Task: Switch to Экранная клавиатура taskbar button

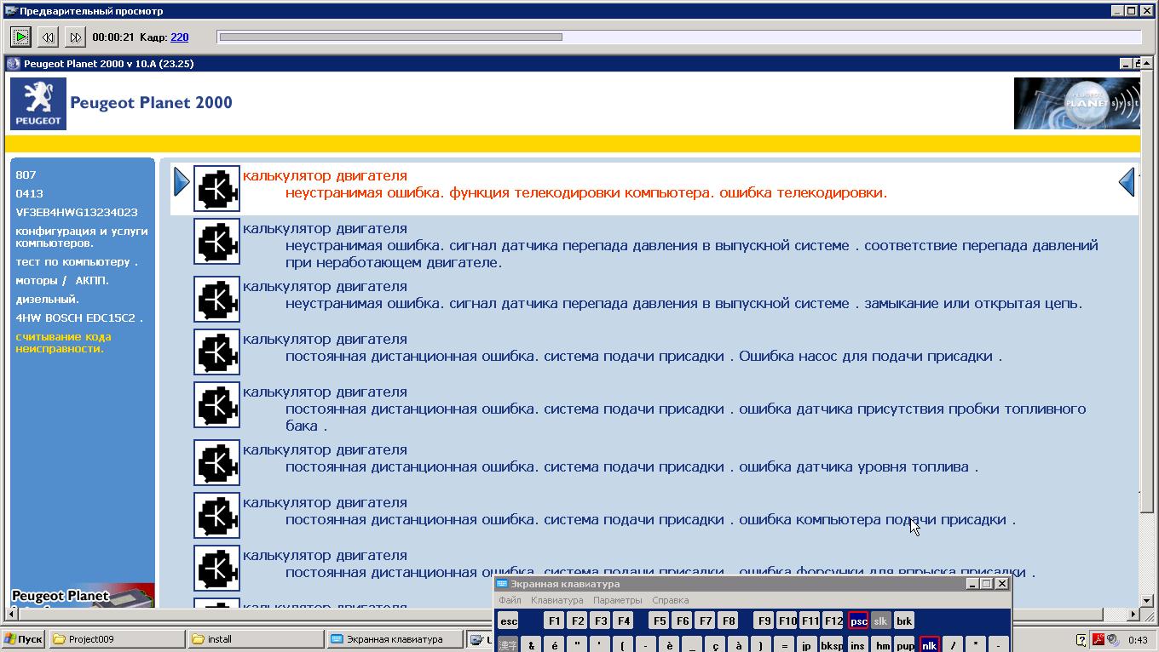Action: click(x=395, y=639)
